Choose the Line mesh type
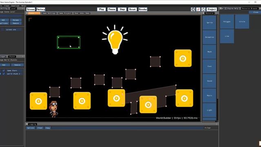 227,36
